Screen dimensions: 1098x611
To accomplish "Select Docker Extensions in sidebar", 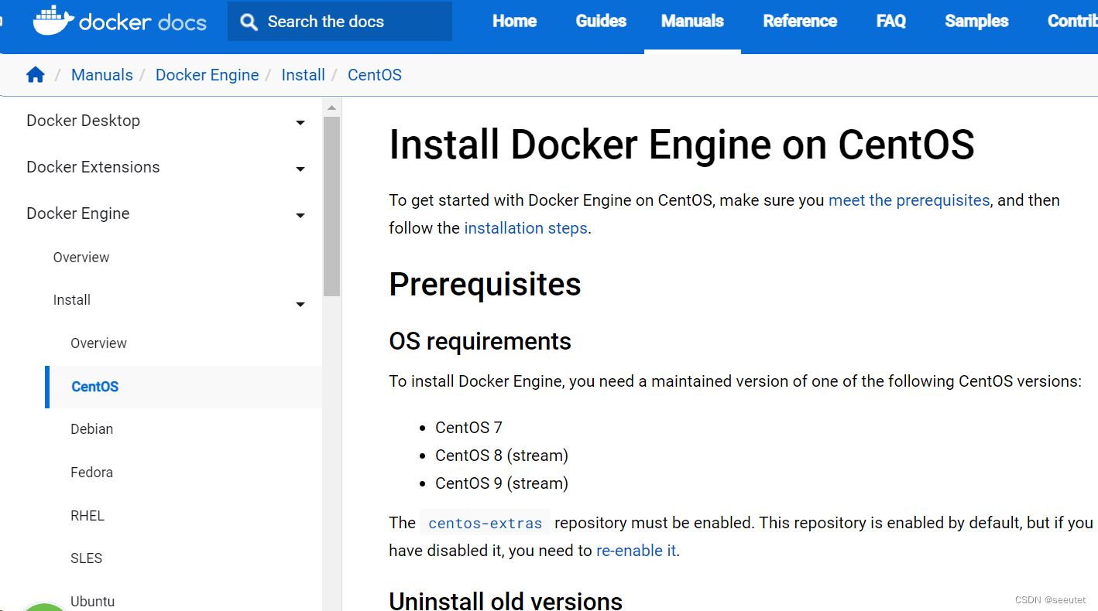I will pyautogui.click(x=93, y=167).
